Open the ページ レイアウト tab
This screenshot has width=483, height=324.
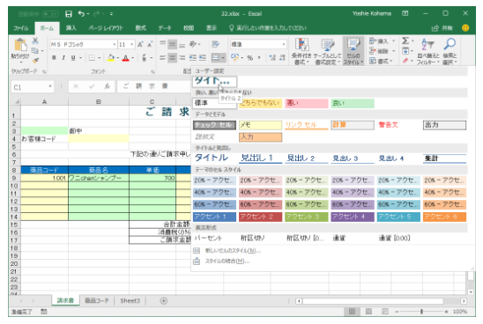tap(106, 28)
